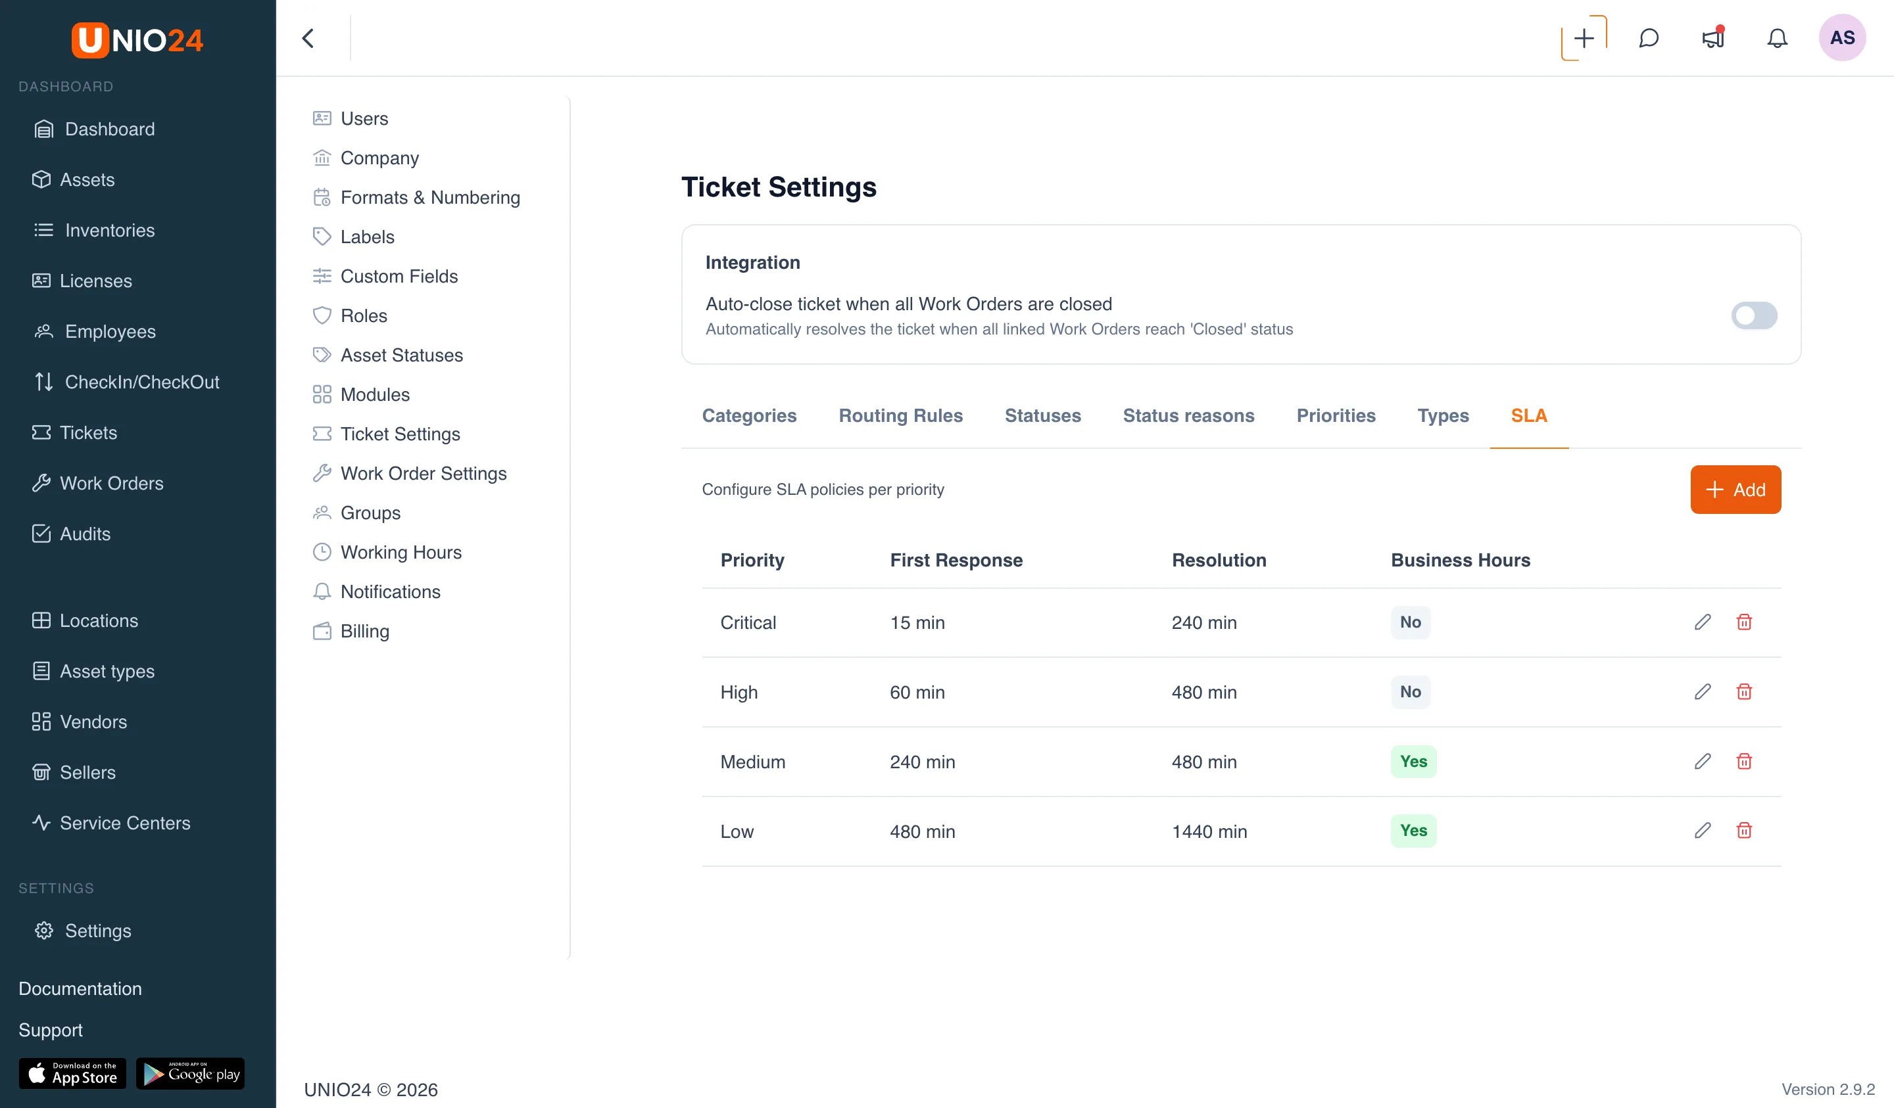
Task: Open Service Centers in sidebar
Action: point(111,823)
